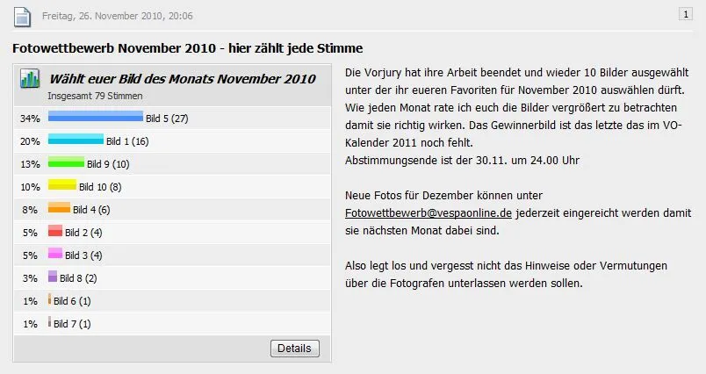The height and width of the screenshot is (374, 706).
Task: Click the post title Fotowettbewerb November 2010
Action: (x=187, y=47)
